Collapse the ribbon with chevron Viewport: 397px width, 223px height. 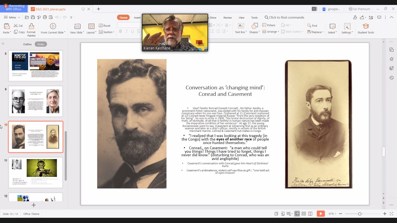pos(391,17)
